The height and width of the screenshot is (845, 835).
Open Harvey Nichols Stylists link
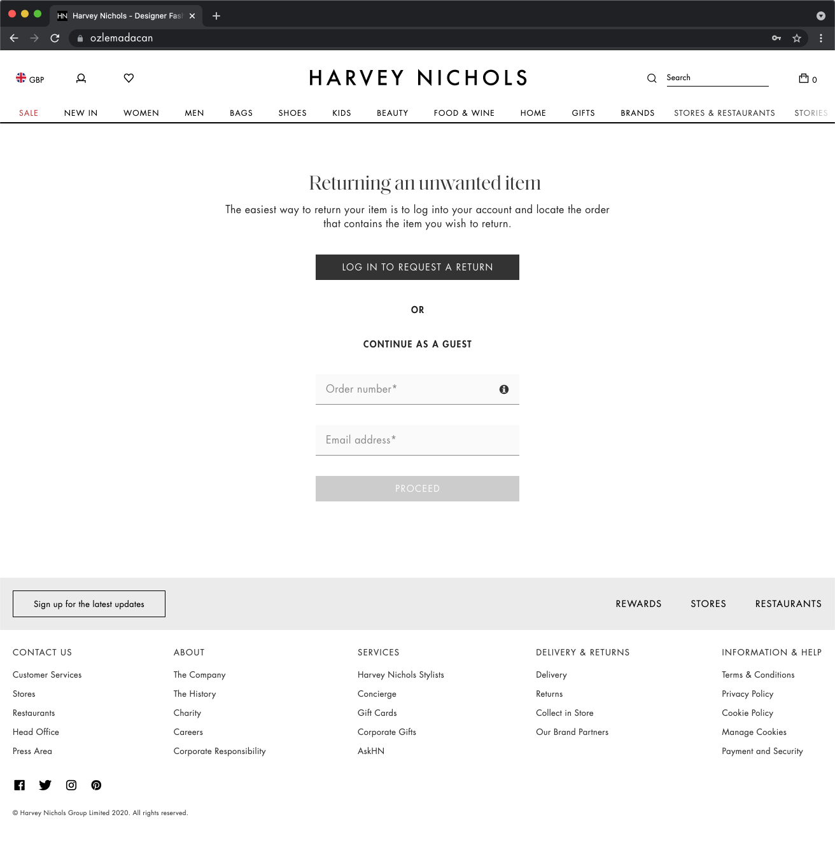(x=401, y=675)
